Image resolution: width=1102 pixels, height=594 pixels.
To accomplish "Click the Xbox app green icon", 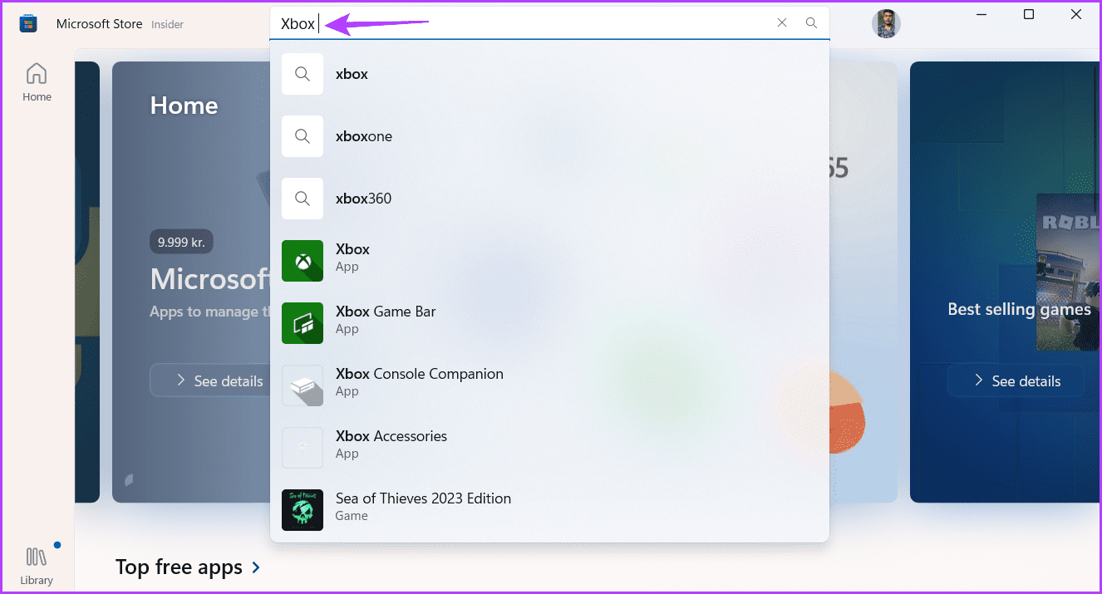I will (x=303, y=261).
